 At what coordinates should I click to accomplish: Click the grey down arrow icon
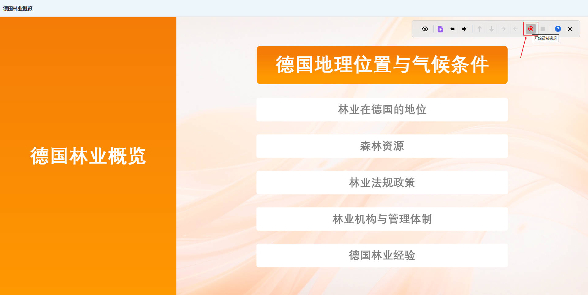[492, 29]
